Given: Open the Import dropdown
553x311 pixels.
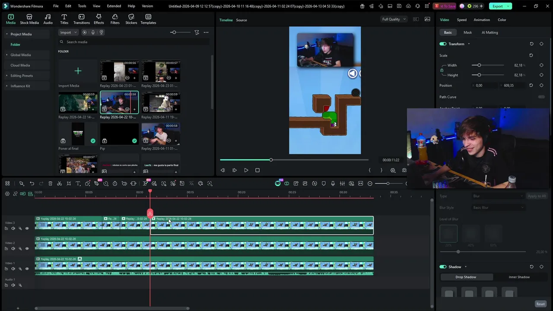Looking at the screenshot, I should (x=69, y=32).
